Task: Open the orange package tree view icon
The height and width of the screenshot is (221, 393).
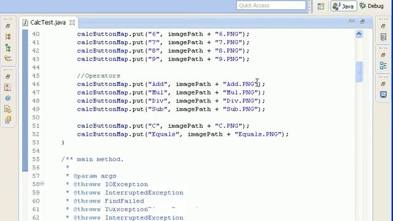Action: 8,37
